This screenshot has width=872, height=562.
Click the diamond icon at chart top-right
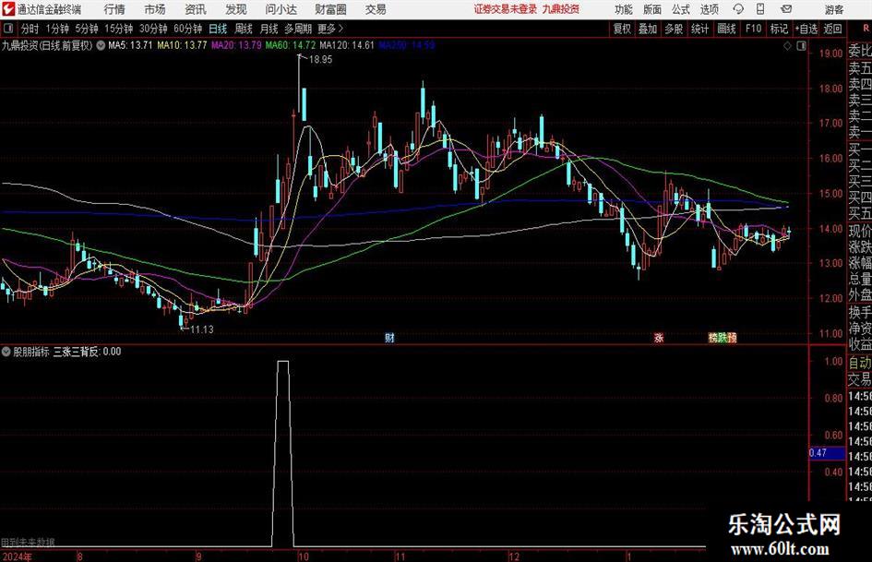(787, 46)
